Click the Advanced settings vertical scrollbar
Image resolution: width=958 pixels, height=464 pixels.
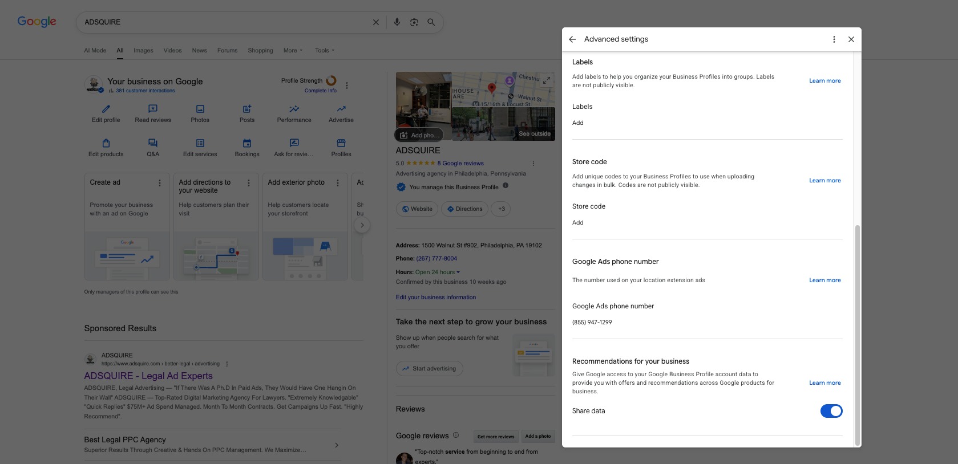857,335
